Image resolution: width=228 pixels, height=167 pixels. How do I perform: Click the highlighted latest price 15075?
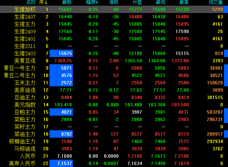[61, 53]
